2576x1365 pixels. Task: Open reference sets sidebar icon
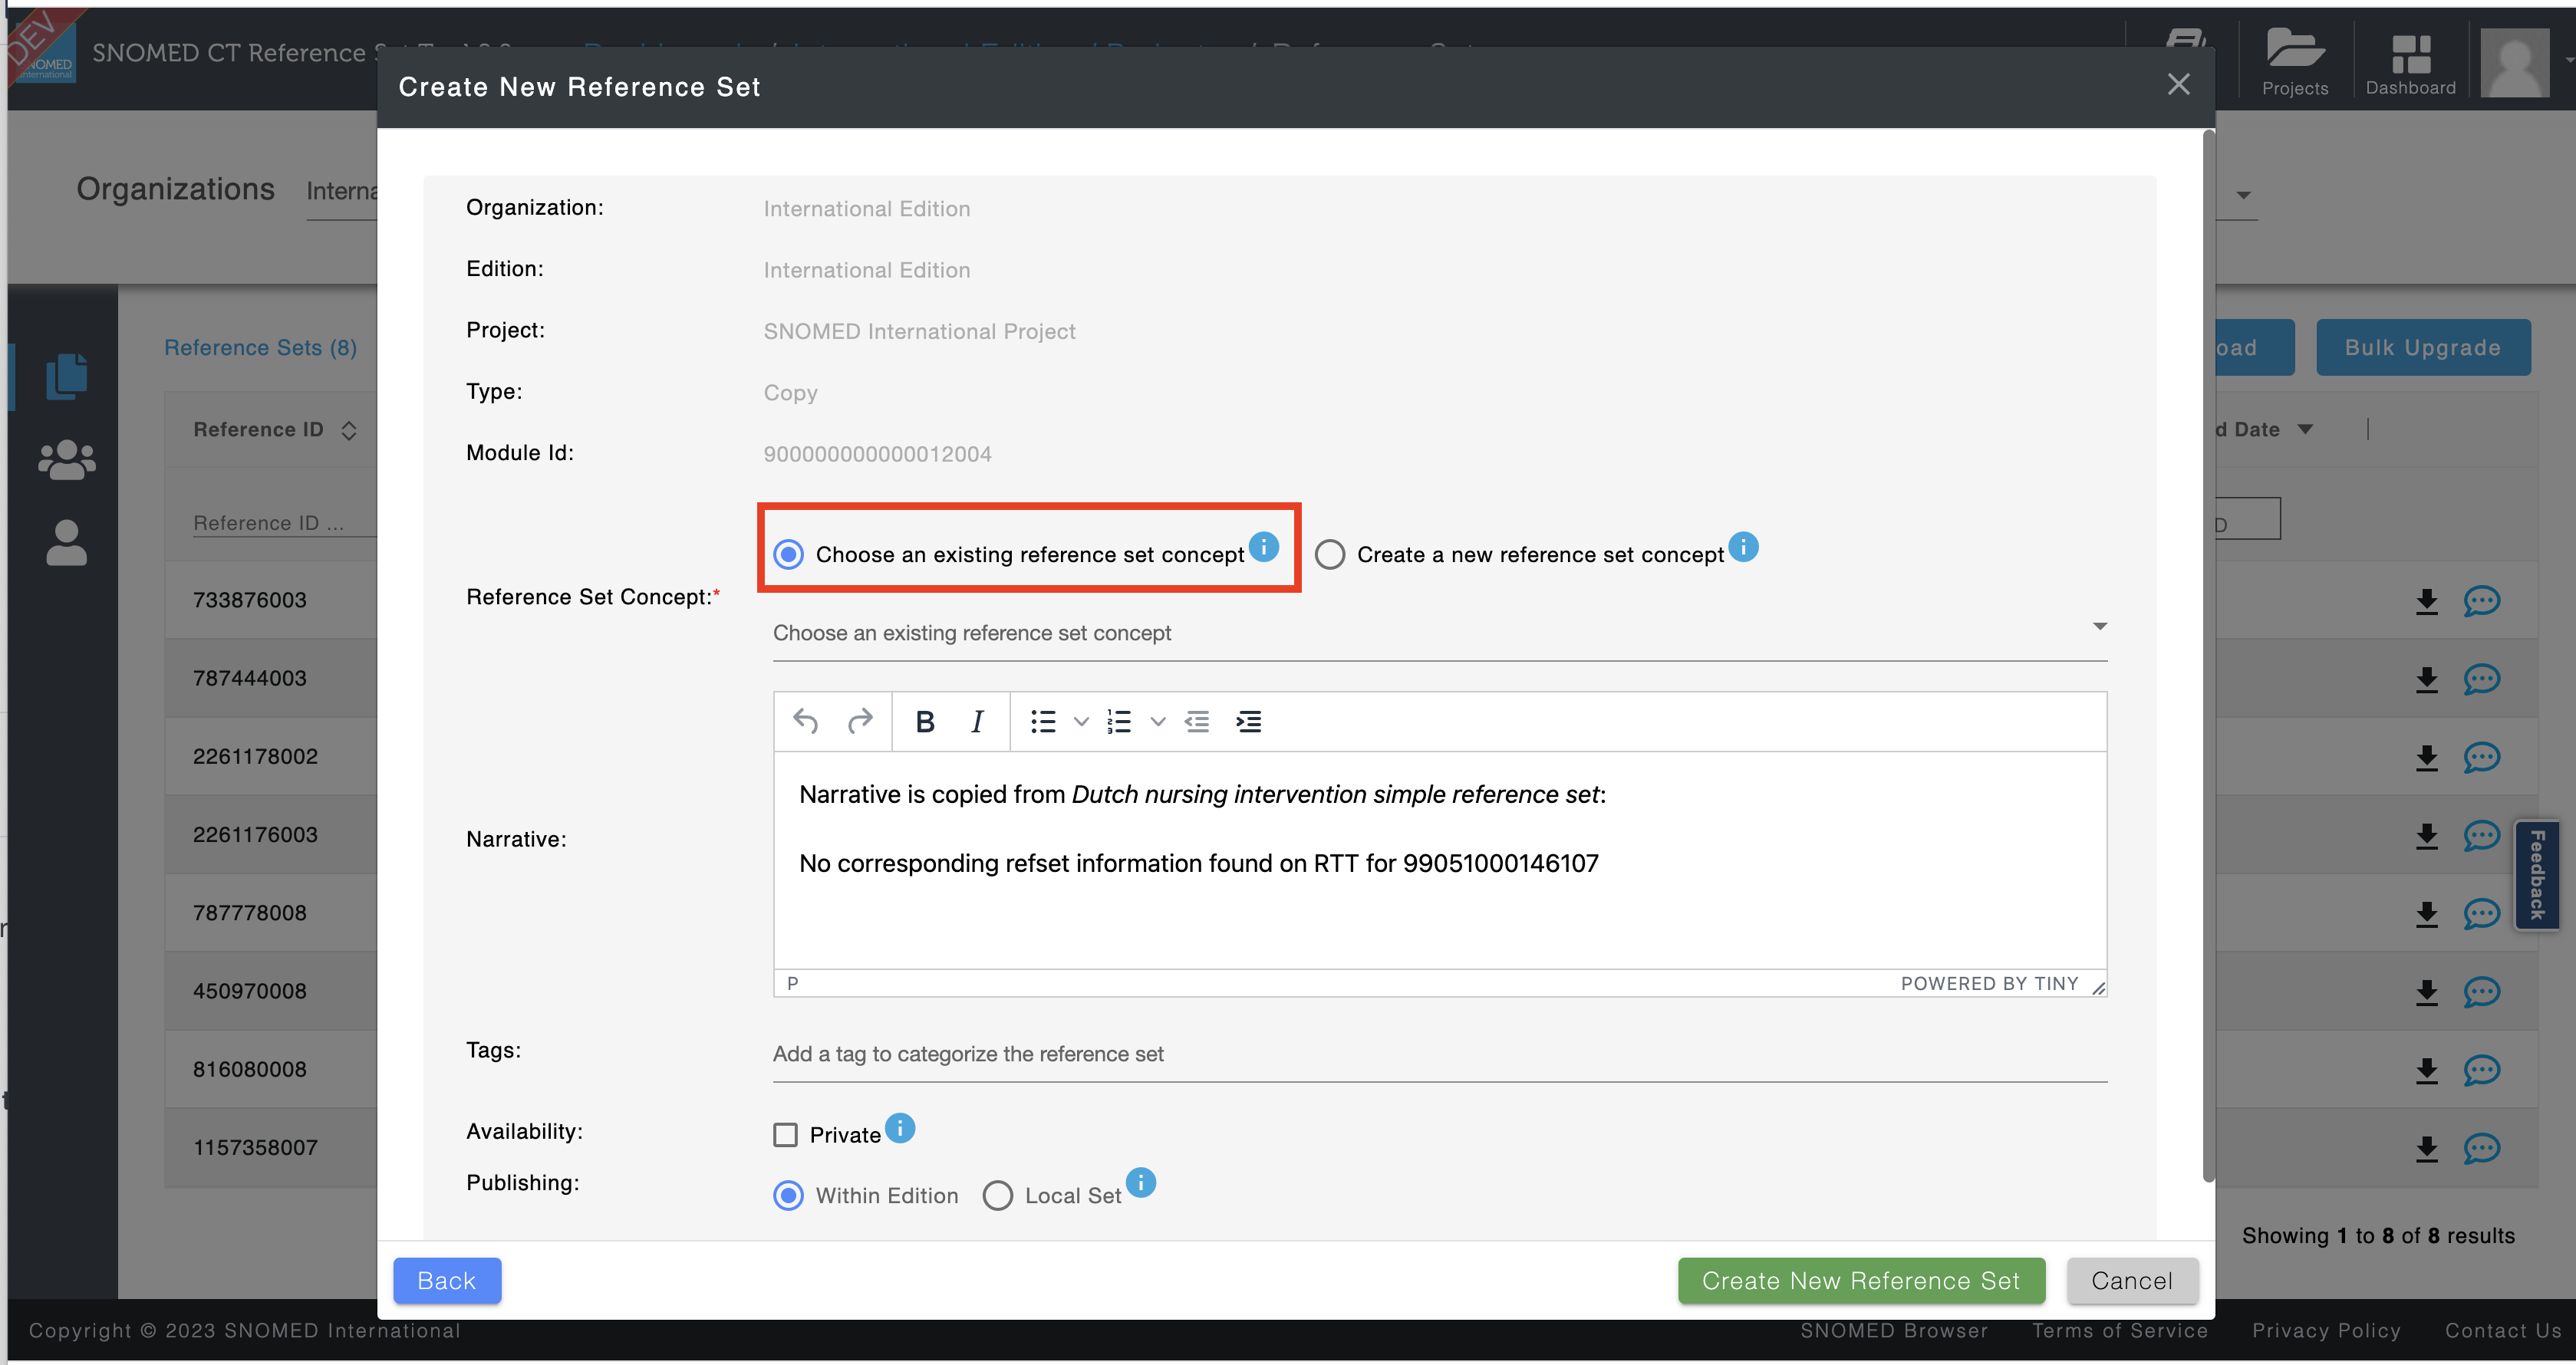pos(67,377)
